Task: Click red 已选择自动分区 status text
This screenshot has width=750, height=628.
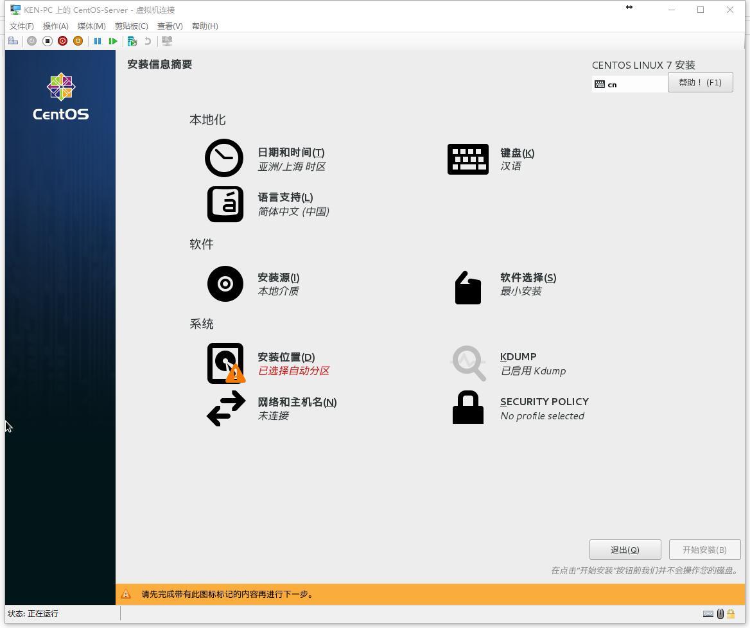Action: pyautogui.click(x=293, y=371)
